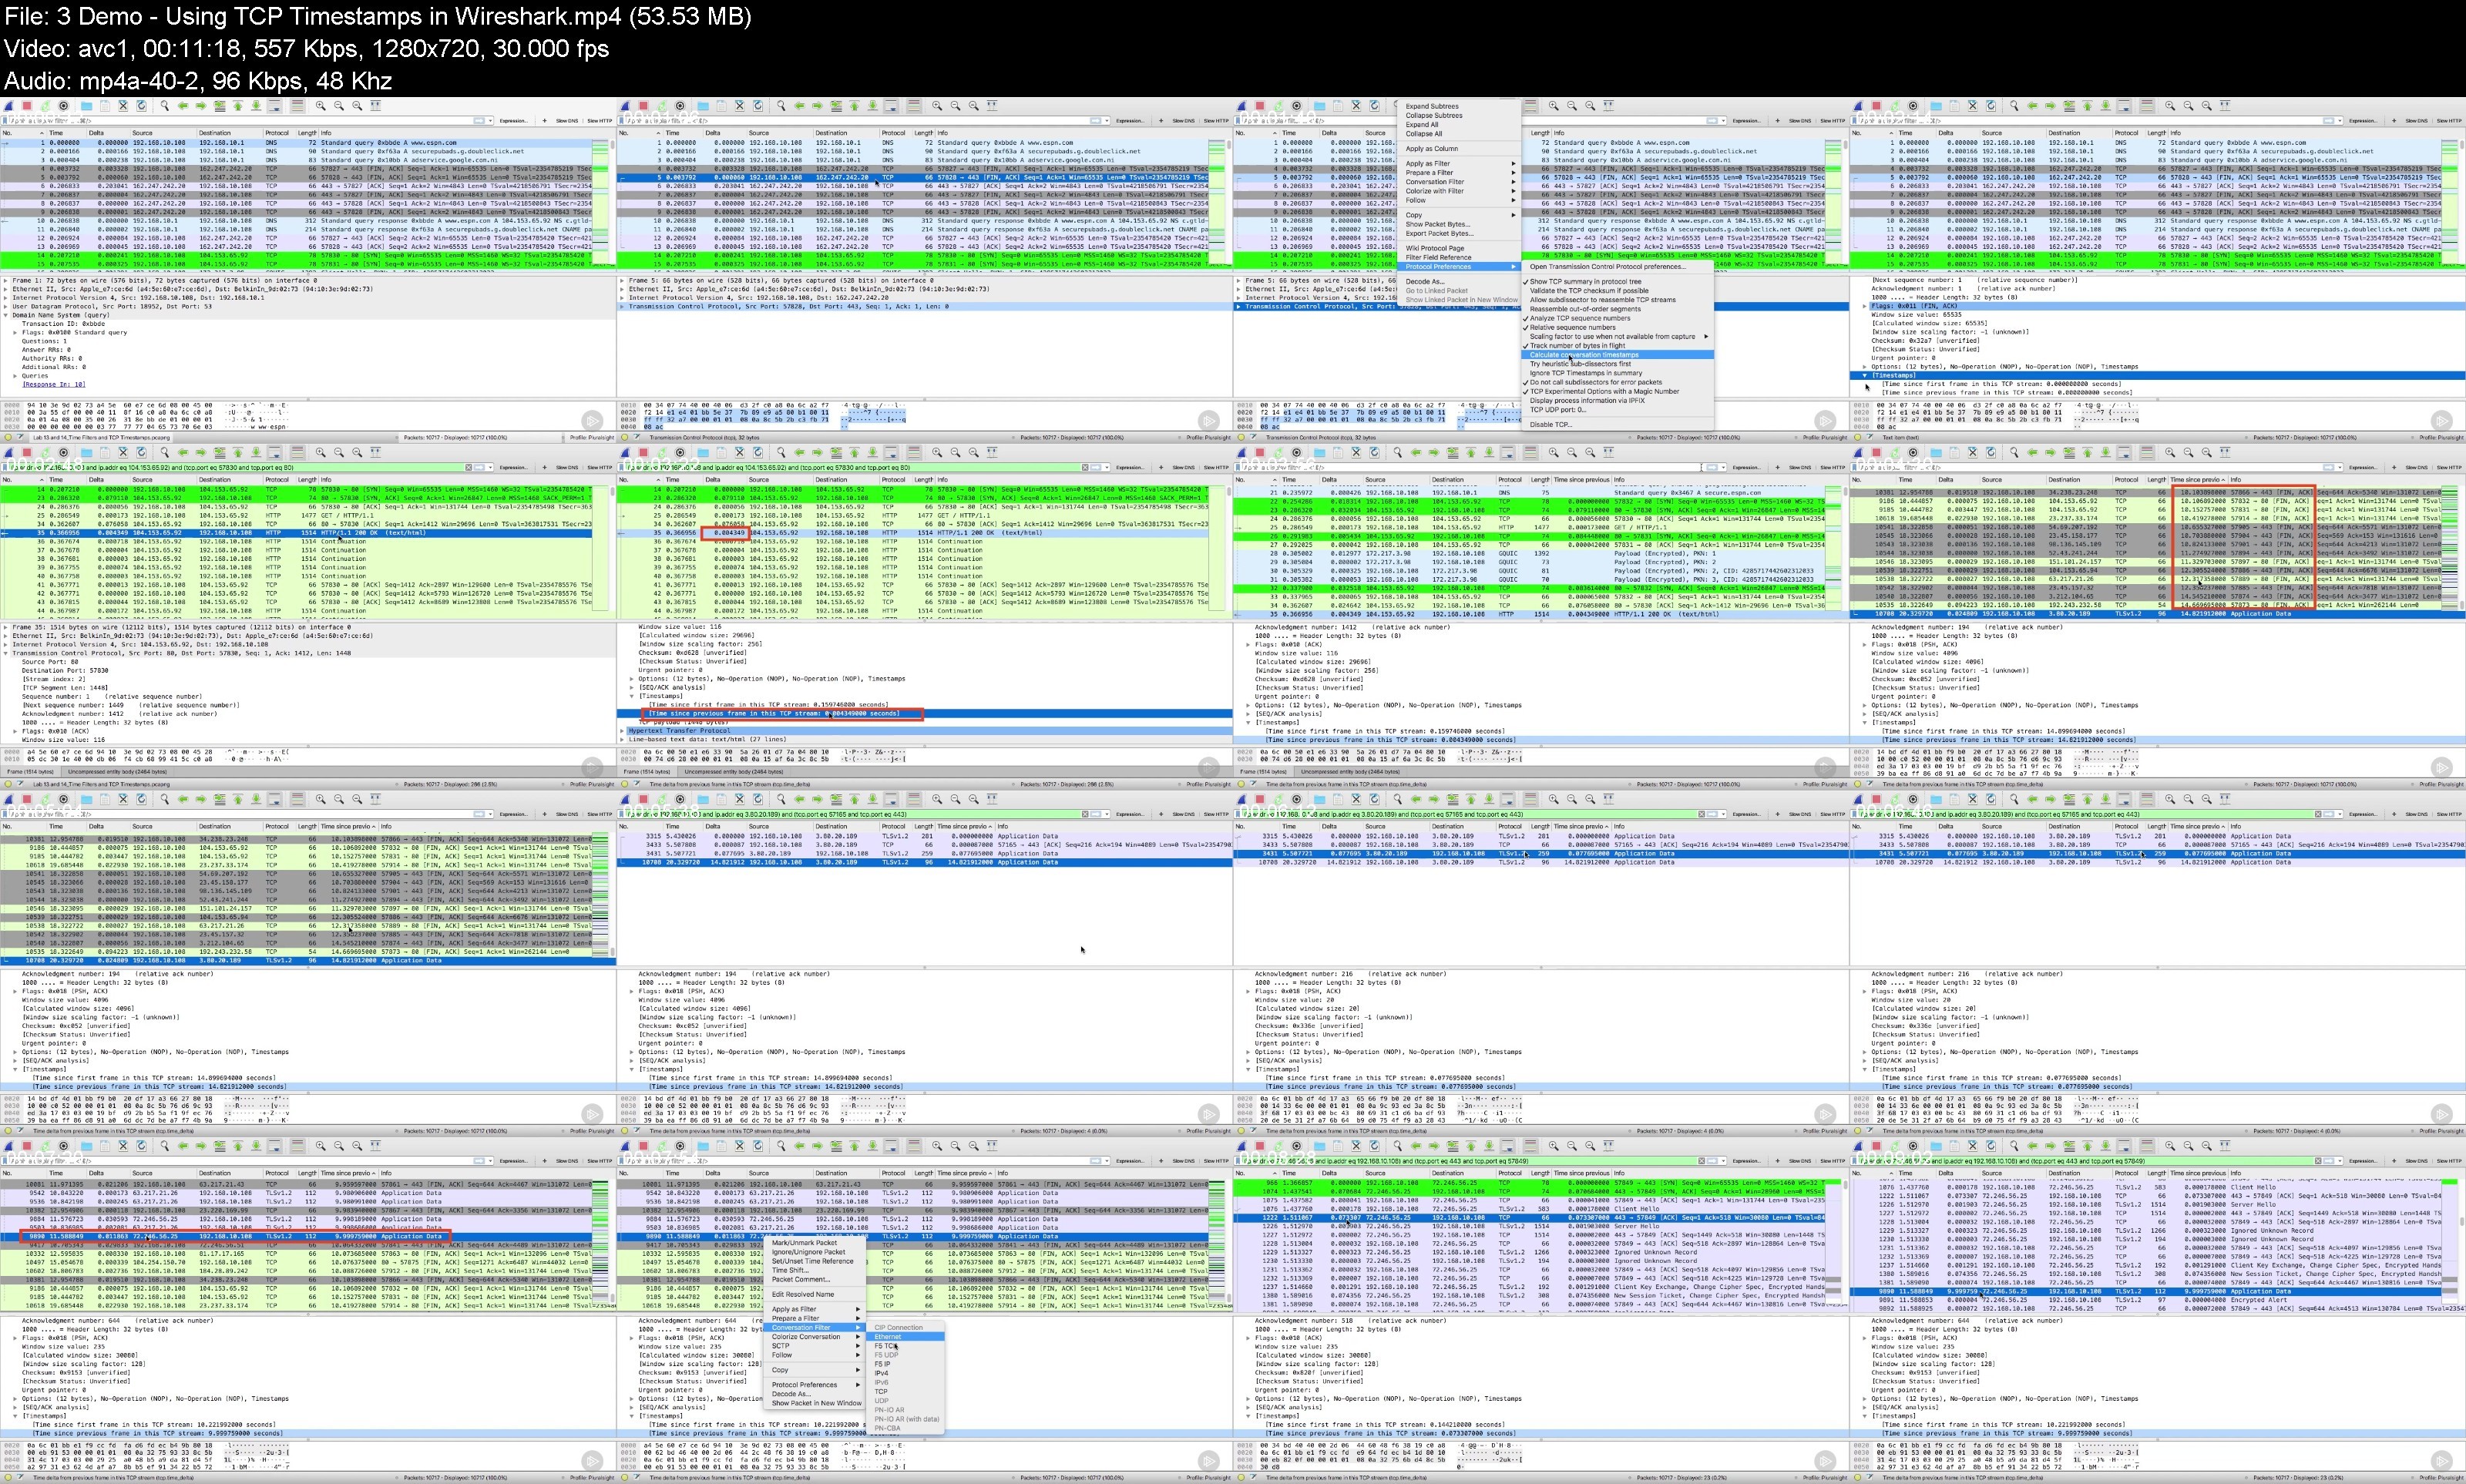Open a capture file via folder icon, top-left frame

coord(87,106)
